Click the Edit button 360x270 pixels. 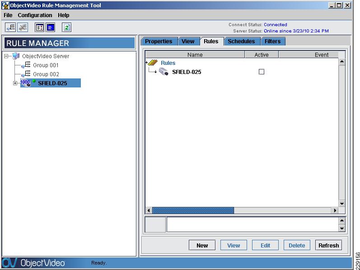pyautogui.click(x=265, y=245)
